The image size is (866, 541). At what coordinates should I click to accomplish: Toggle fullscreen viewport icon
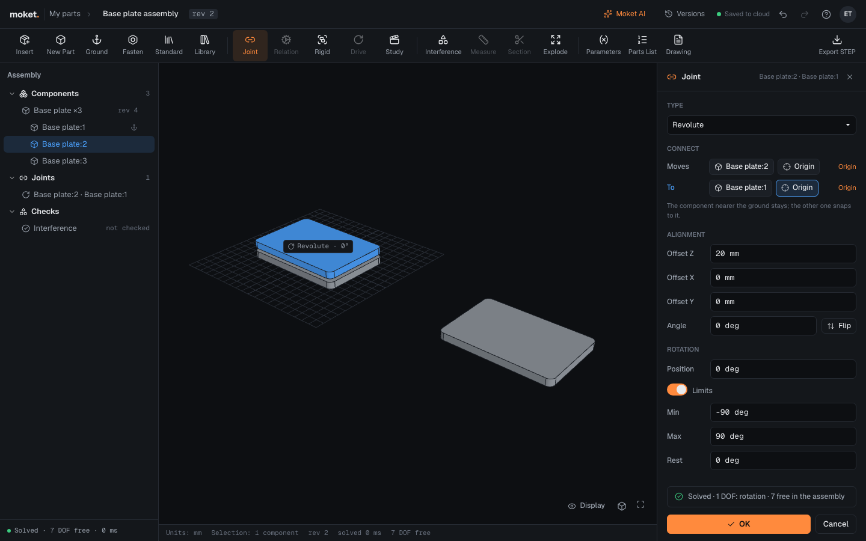tap(640, 505)
